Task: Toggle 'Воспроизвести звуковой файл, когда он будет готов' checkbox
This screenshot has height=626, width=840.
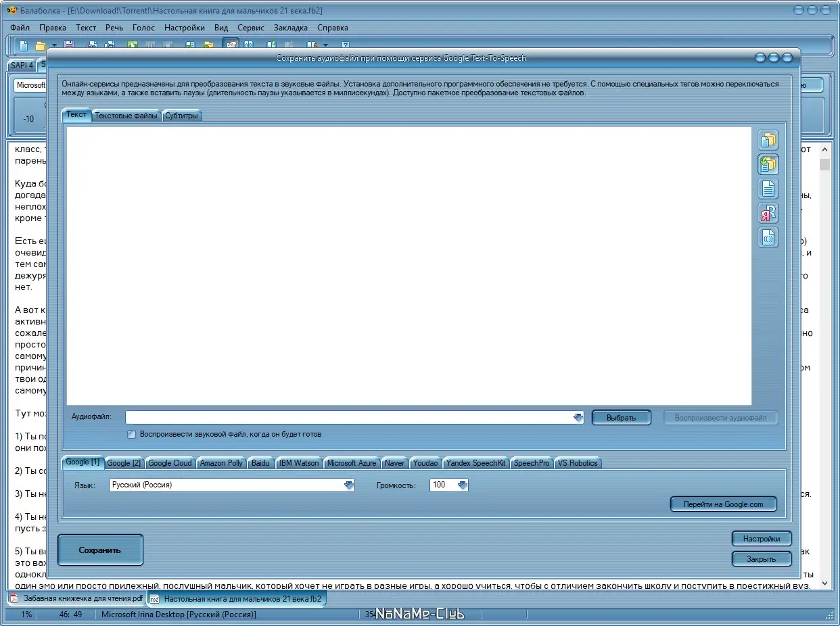Action: click(x=132, y=434)
